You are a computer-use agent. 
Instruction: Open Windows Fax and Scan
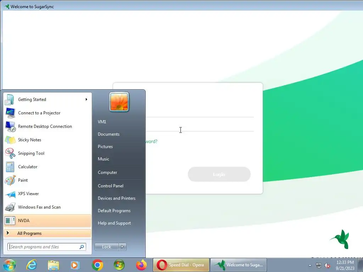pyautogui.click(x=48, y=207)
